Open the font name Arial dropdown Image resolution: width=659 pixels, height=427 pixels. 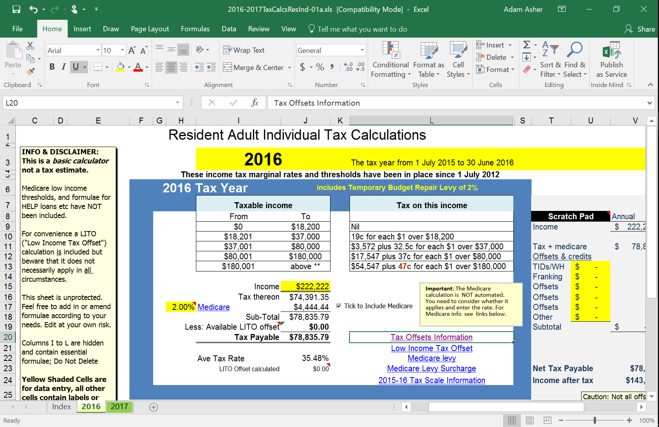tap(98, 50)
